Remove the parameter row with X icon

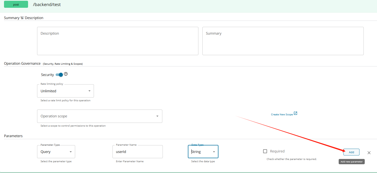click(x=369, y=153)
